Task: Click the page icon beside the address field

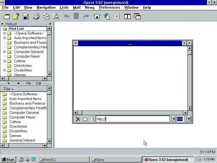Action: pyautogui.click(x=92, y=119)
